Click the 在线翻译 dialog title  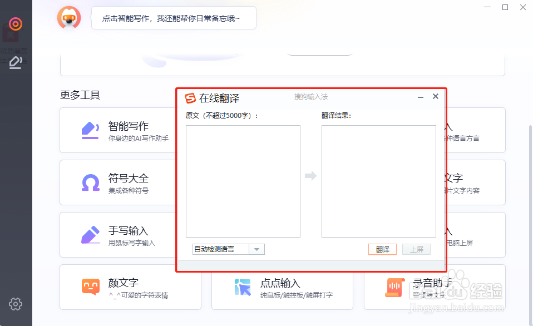click(x=219, y=98)
